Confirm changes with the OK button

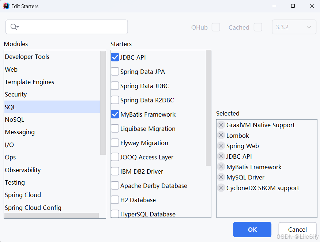[252, 230]
